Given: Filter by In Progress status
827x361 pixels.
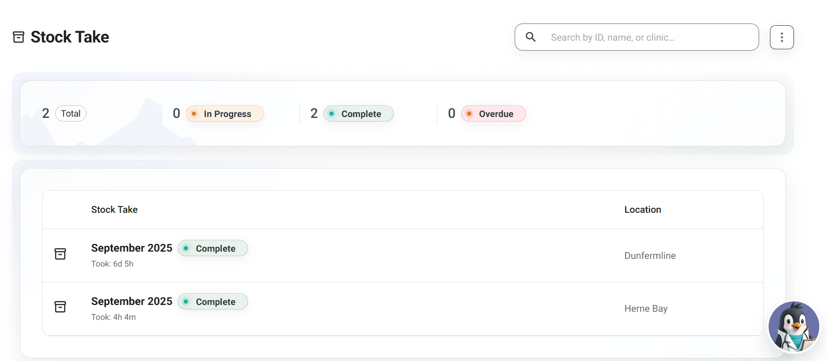Looking at the screenshot, I should coord(225,114).
